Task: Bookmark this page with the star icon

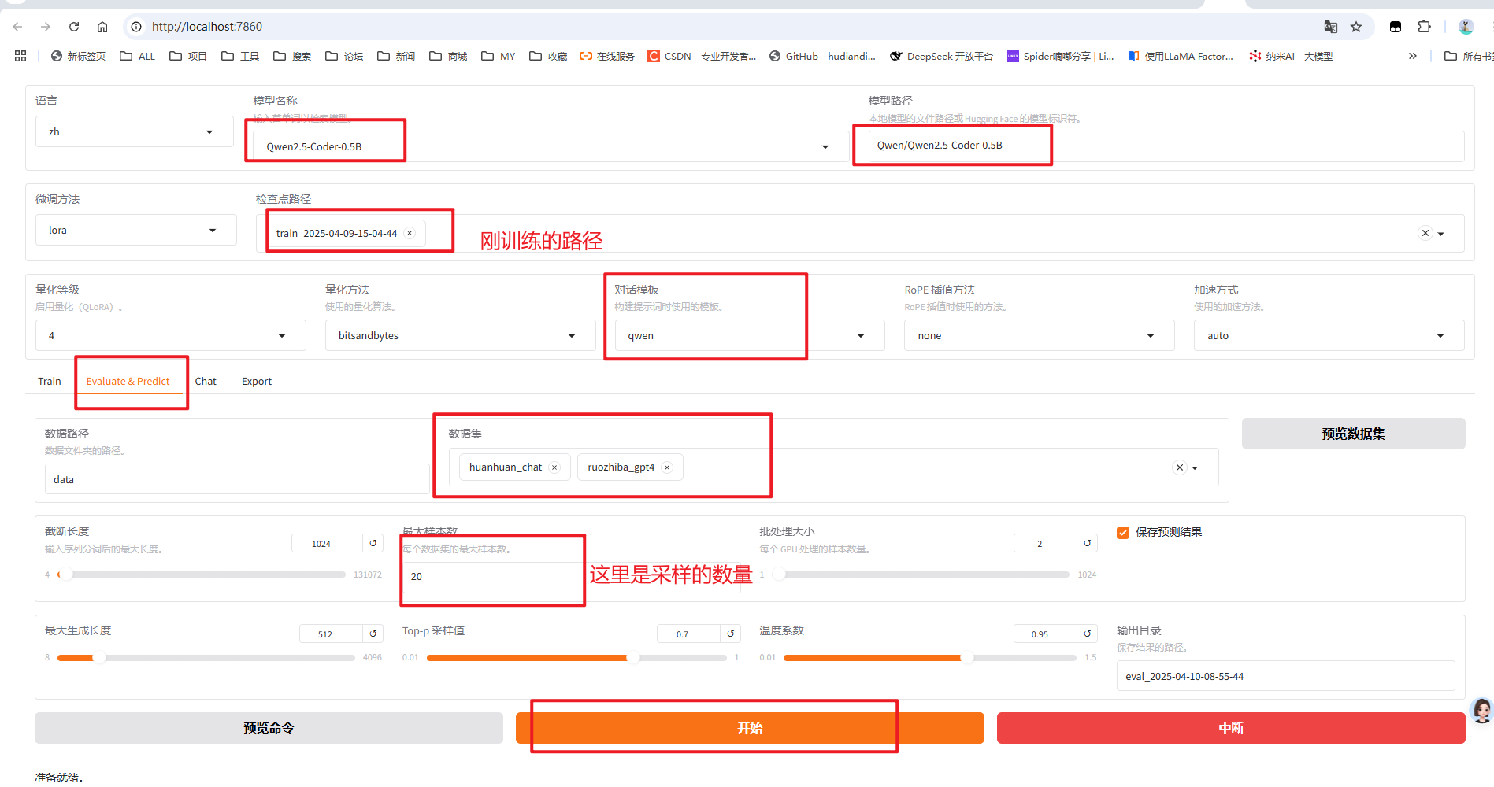Action: coord(1356,27)
